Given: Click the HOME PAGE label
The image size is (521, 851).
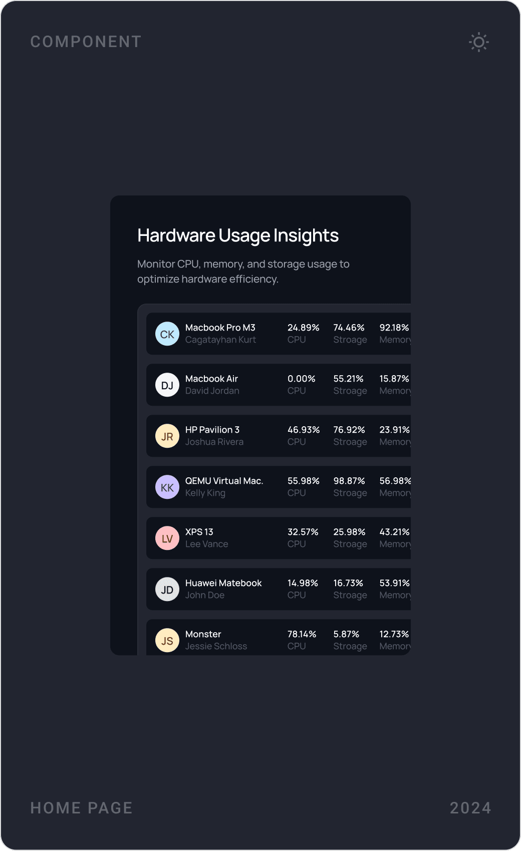Looking at the screenshot, I should point(81,807).
